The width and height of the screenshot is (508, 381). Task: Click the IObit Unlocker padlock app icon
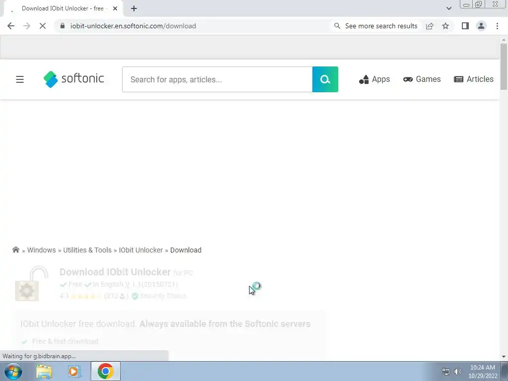(x=31, y=283)
